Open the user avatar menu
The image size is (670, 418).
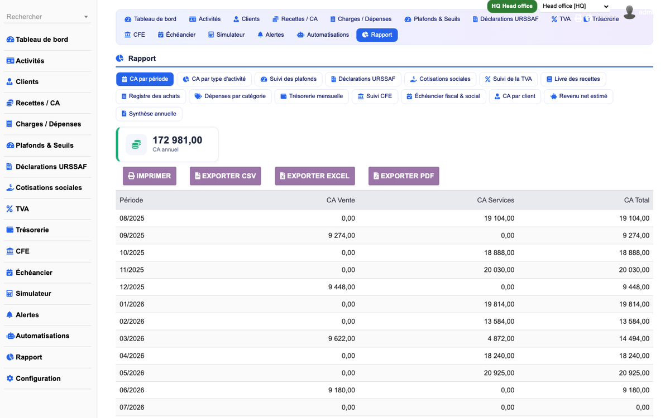[x=630, y=12]
